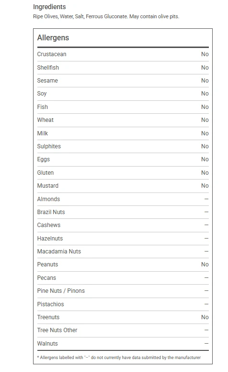Select the Gluten row label
This screenshot has width=228, height=372.
(x=45, y=173)
